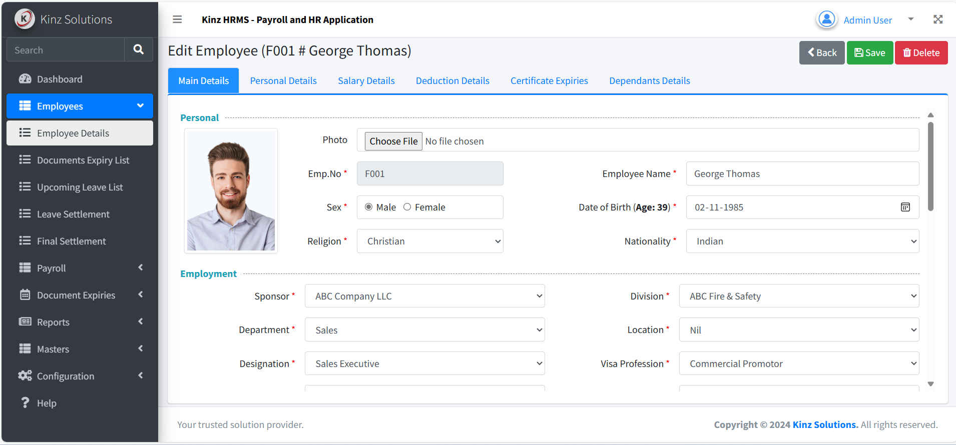Open the Visa Profession dropdown
This screenshot has height=445, width=956.
pyautogui.click(x=799, y=363)
